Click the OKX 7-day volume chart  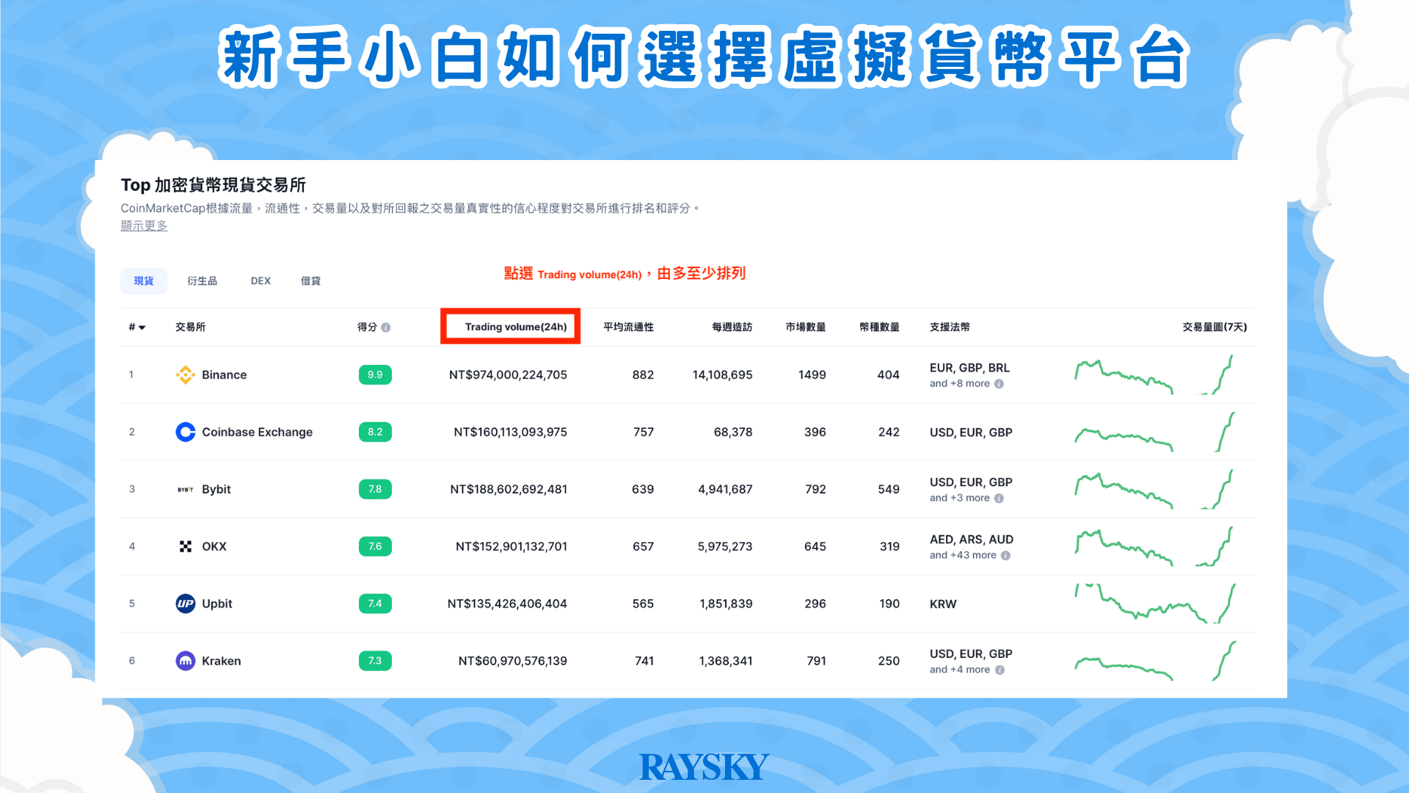(1154, 546)
